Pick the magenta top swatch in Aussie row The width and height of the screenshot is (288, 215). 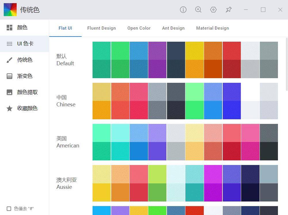click(x=213, y=174)
